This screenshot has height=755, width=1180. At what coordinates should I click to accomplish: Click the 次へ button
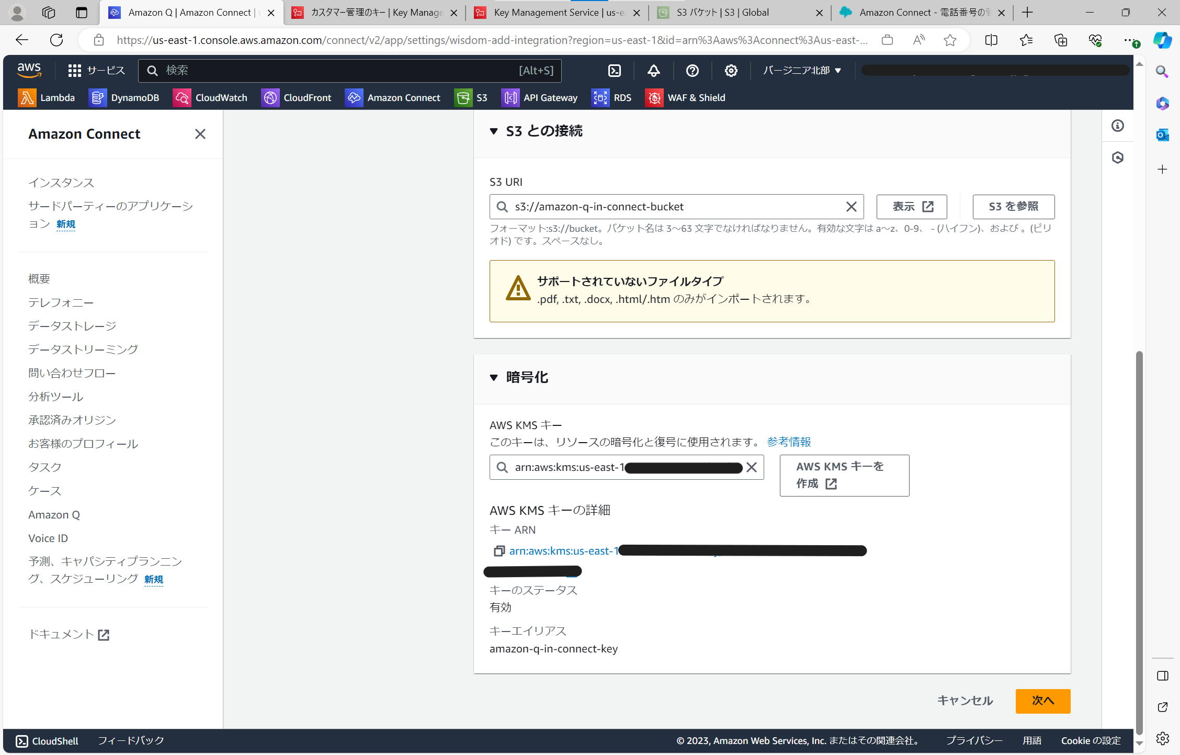click(x=1042, y=701)
